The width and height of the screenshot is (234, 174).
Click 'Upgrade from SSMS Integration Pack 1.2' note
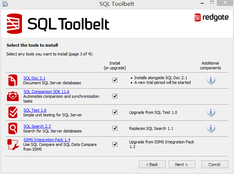click(x=162, y=144)
